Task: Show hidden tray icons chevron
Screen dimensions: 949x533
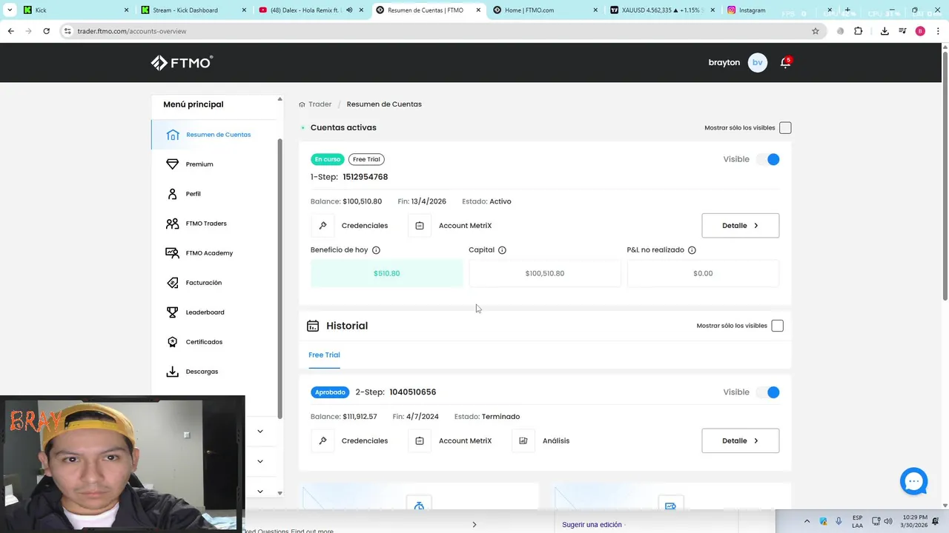Action: click(x=807, y=521)
